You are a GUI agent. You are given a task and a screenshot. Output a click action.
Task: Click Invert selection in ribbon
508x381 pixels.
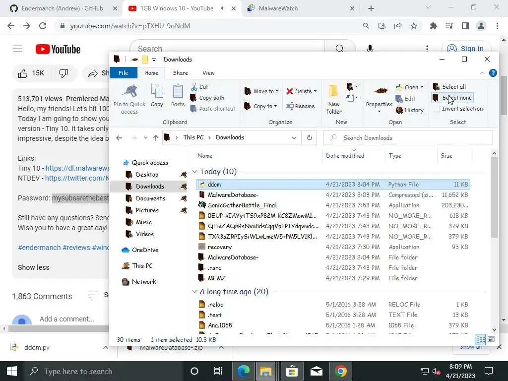[458, 109]
